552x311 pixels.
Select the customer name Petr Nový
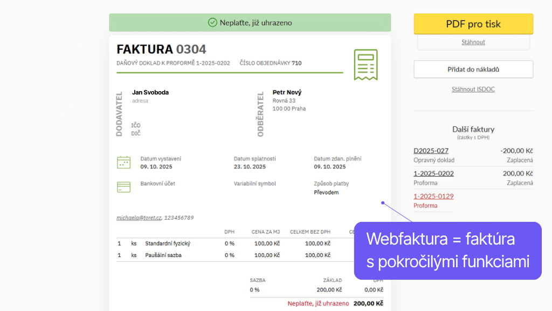tap(287, 92)
